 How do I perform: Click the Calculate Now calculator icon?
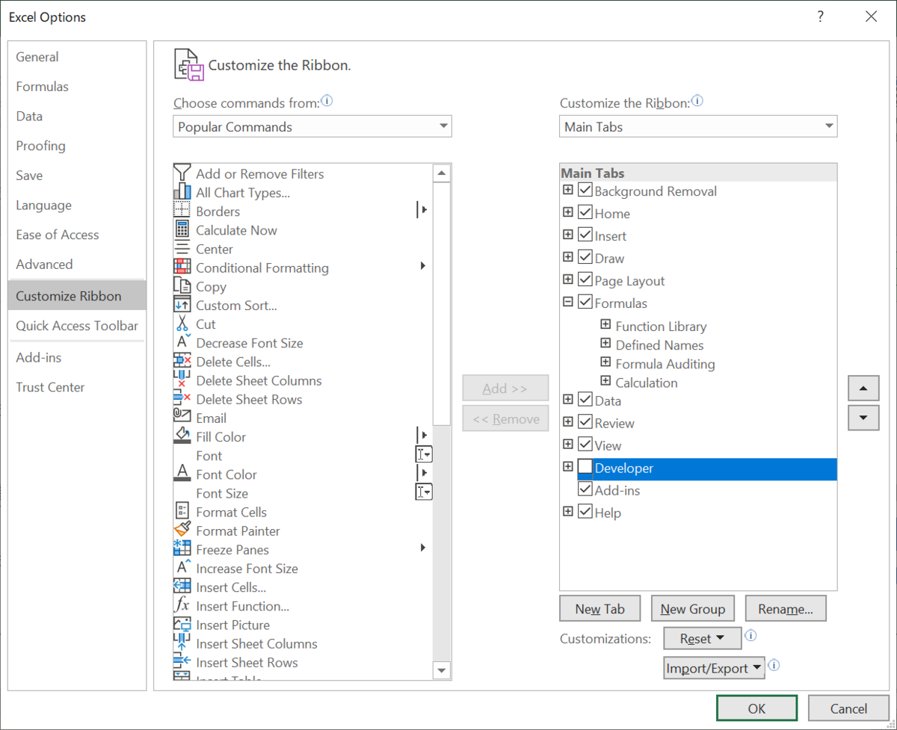point(182,230)
